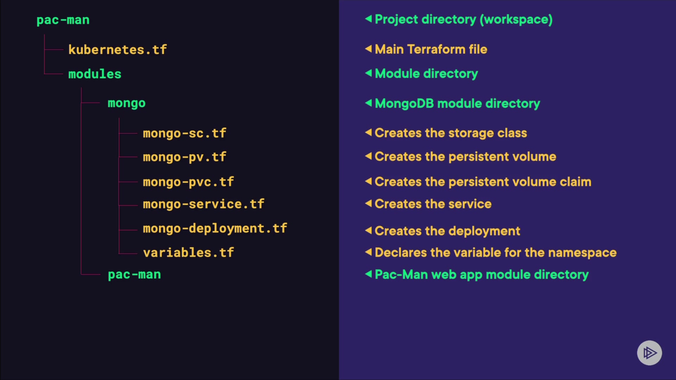The width and height of the screenshot is (676, 380).
Task: Click the arrow beside Creates the storage class
Action: [368, 133]
